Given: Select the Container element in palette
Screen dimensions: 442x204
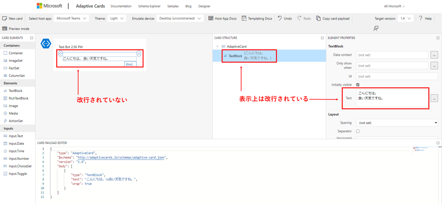Looking at the screenshot, I should pyautogui.click(x=16, y=53).
